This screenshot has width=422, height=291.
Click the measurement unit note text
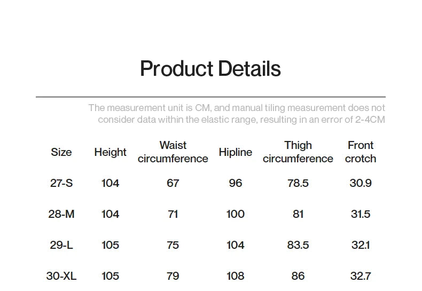pos(237,114)
